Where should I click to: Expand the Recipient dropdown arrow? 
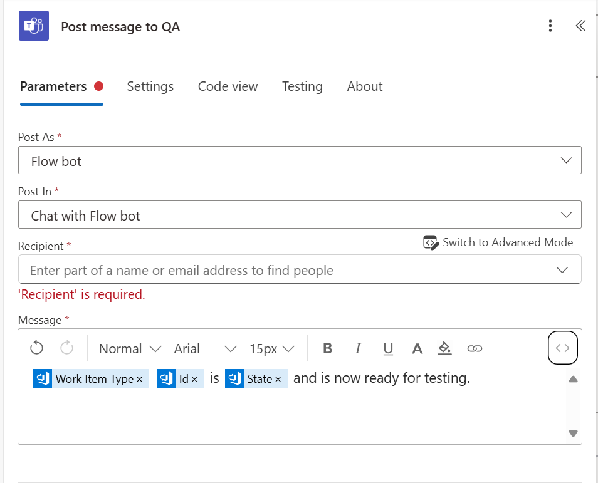(x=562, y=270)
